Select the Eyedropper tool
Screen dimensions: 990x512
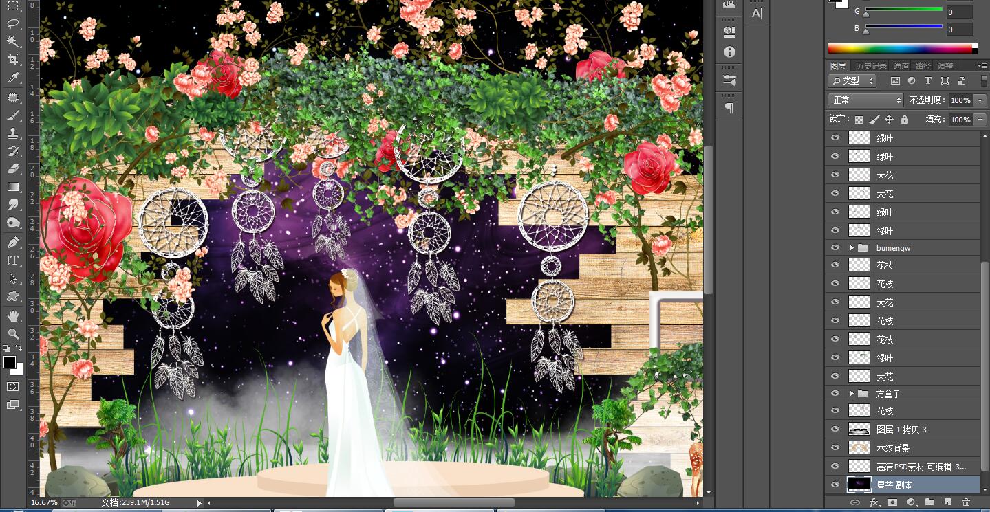pyautogui.click(x=13, y=78)
